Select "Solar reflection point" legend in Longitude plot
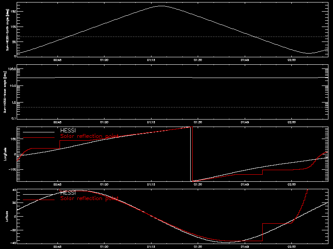333x249 pixels. (x=89, y=136)
